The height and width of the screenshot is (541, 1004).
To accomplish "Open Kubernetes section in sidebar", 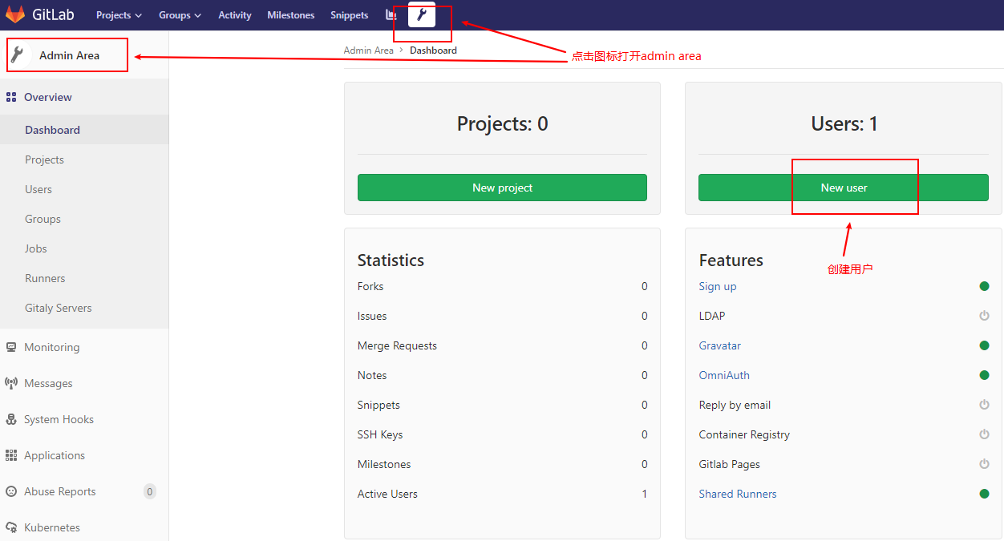I will pyautogui.click(x=84, y=527).
